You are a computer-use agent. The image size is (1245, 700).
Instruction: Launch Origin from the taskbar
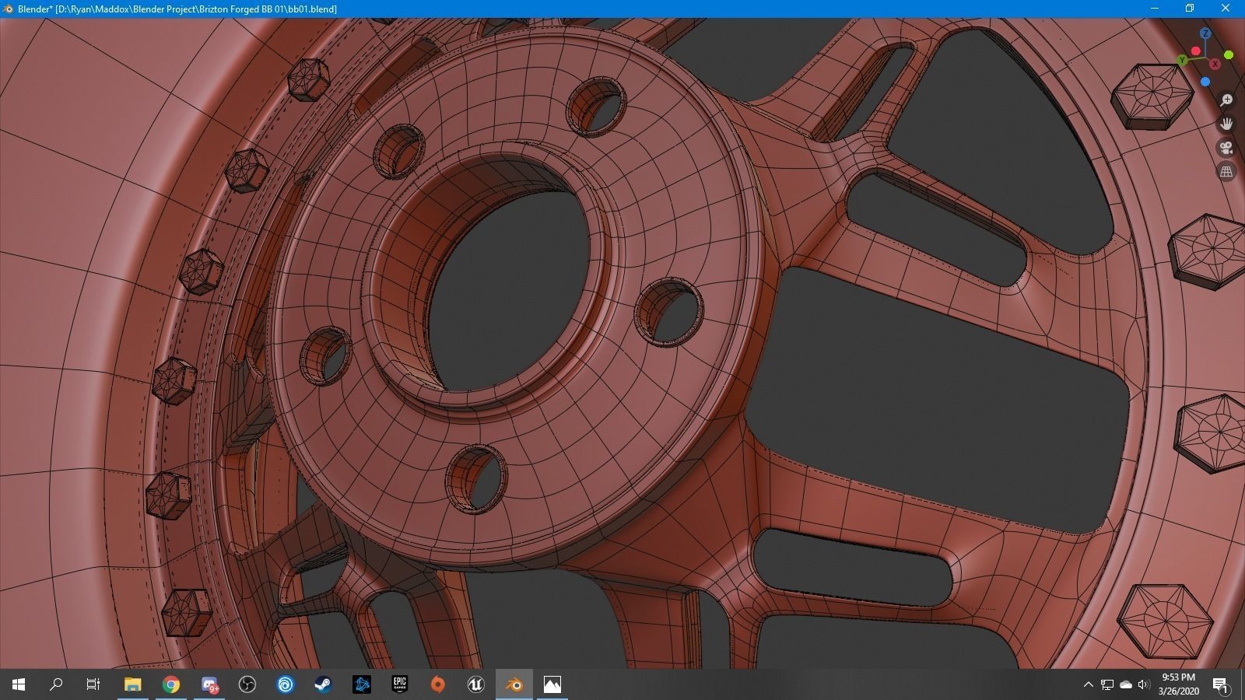pos(438,684)
